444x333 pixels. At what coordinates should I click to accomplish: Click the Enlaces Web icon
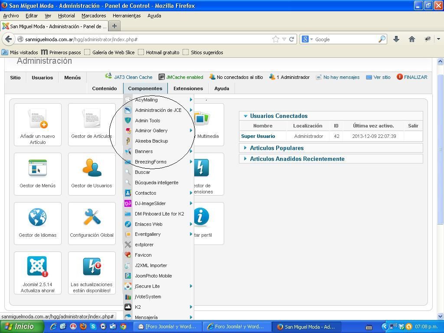click(128, 224)
